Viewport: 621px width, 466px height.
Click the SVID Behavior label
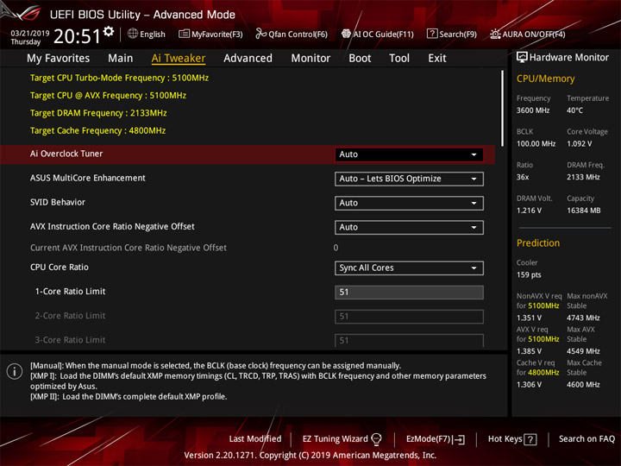click(58, 202)
